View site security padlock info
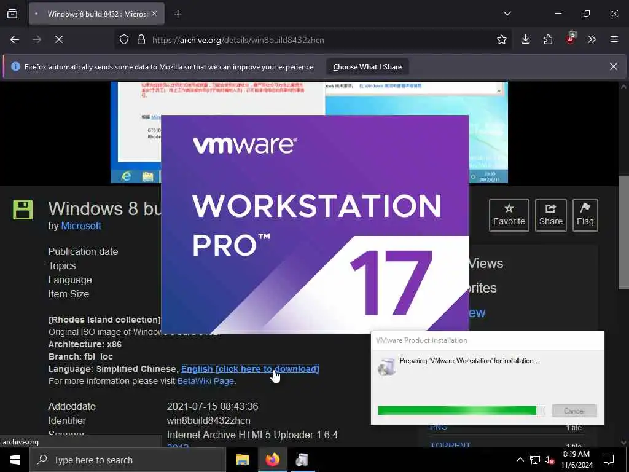Screen dimensions: 629x472 (x=141, y=40)
